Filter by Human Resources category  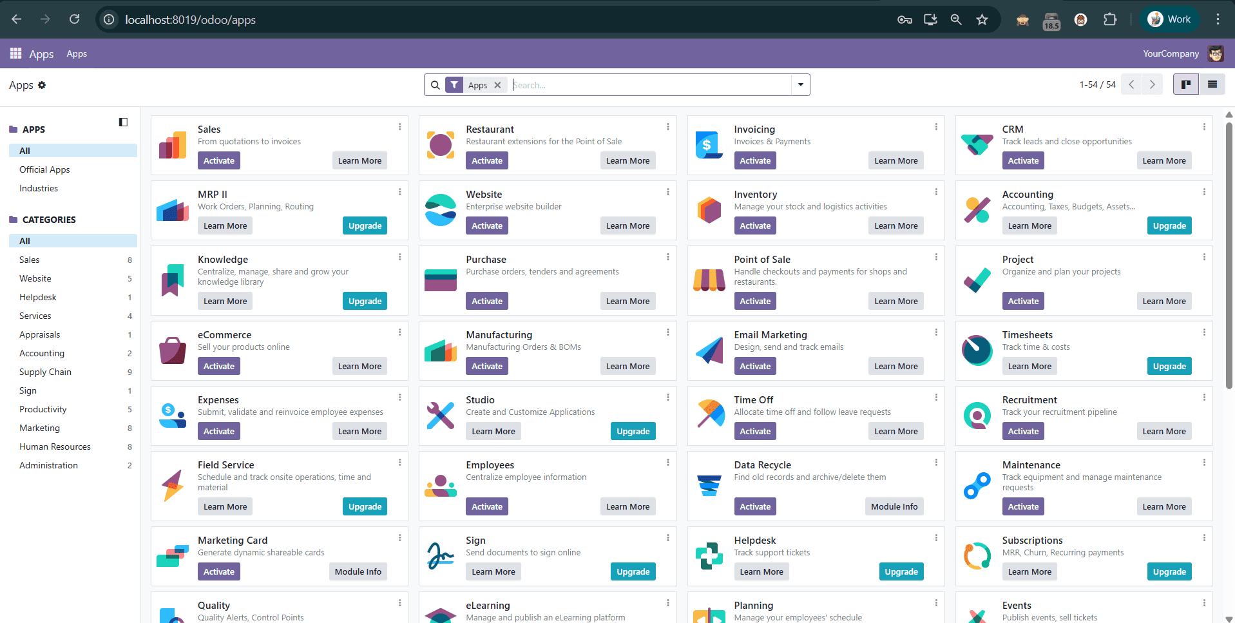coord(55,446)
